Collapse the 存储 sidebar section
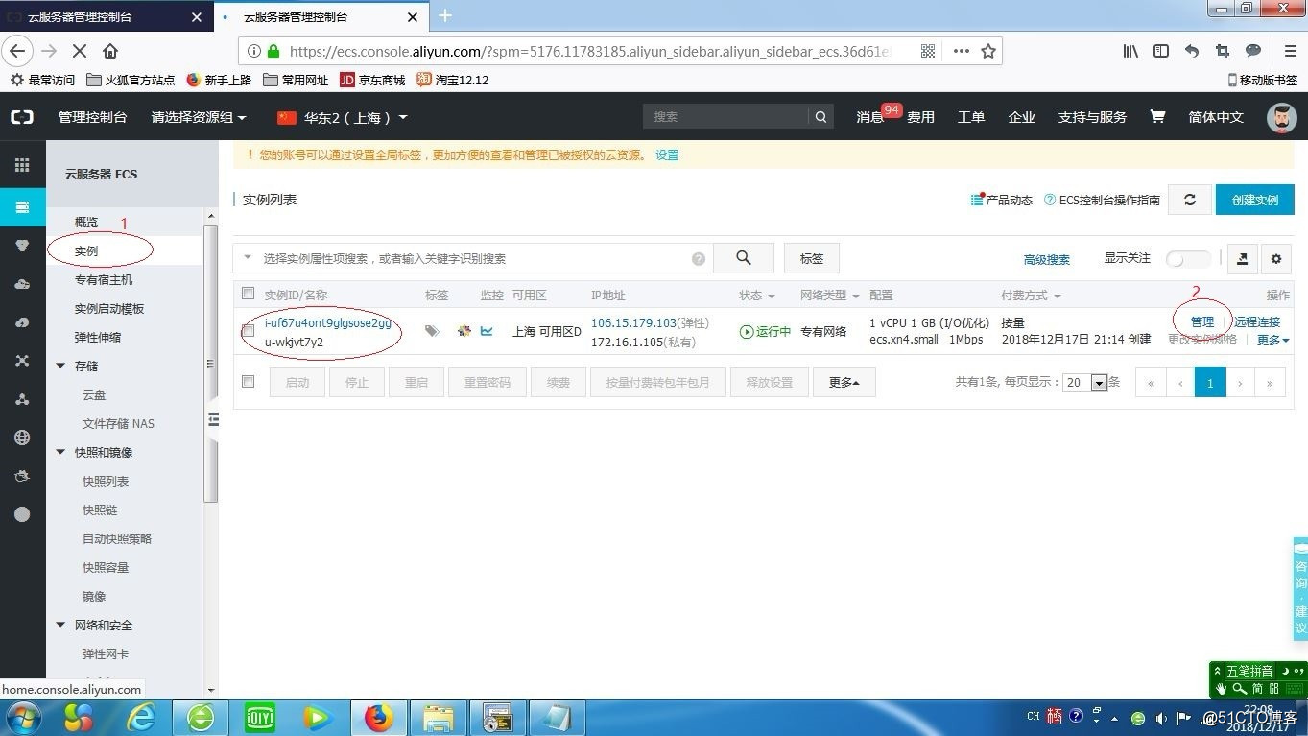Screen dimensions: 1308x736 60,367
